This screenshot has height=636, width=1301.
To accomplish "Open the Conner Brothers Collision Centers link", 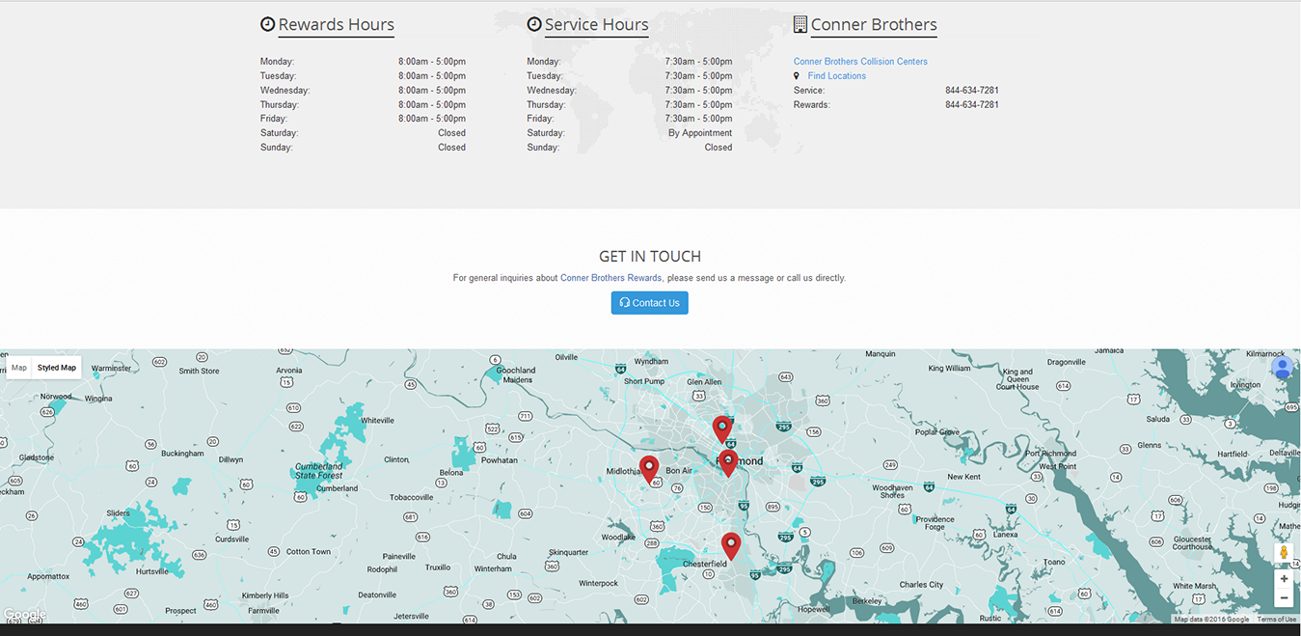I will (860, 62).
